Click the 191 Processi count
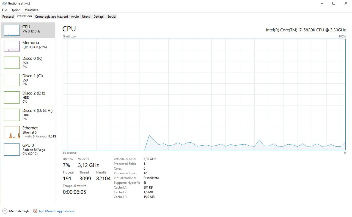The width and height of the screenshot is (352, 217). [67, 178]
